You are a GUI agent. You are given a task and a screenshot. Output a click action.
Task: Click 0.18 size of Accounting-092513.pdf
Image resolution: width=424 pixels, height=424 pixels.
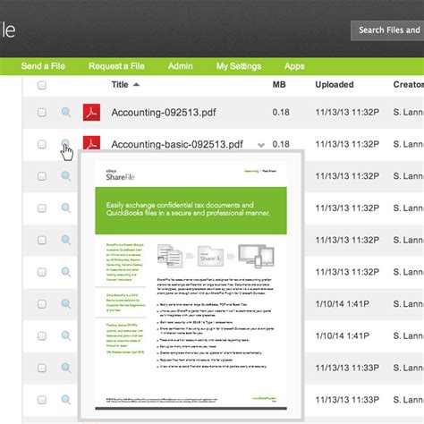pyautogui.click(x=281, y=113)
